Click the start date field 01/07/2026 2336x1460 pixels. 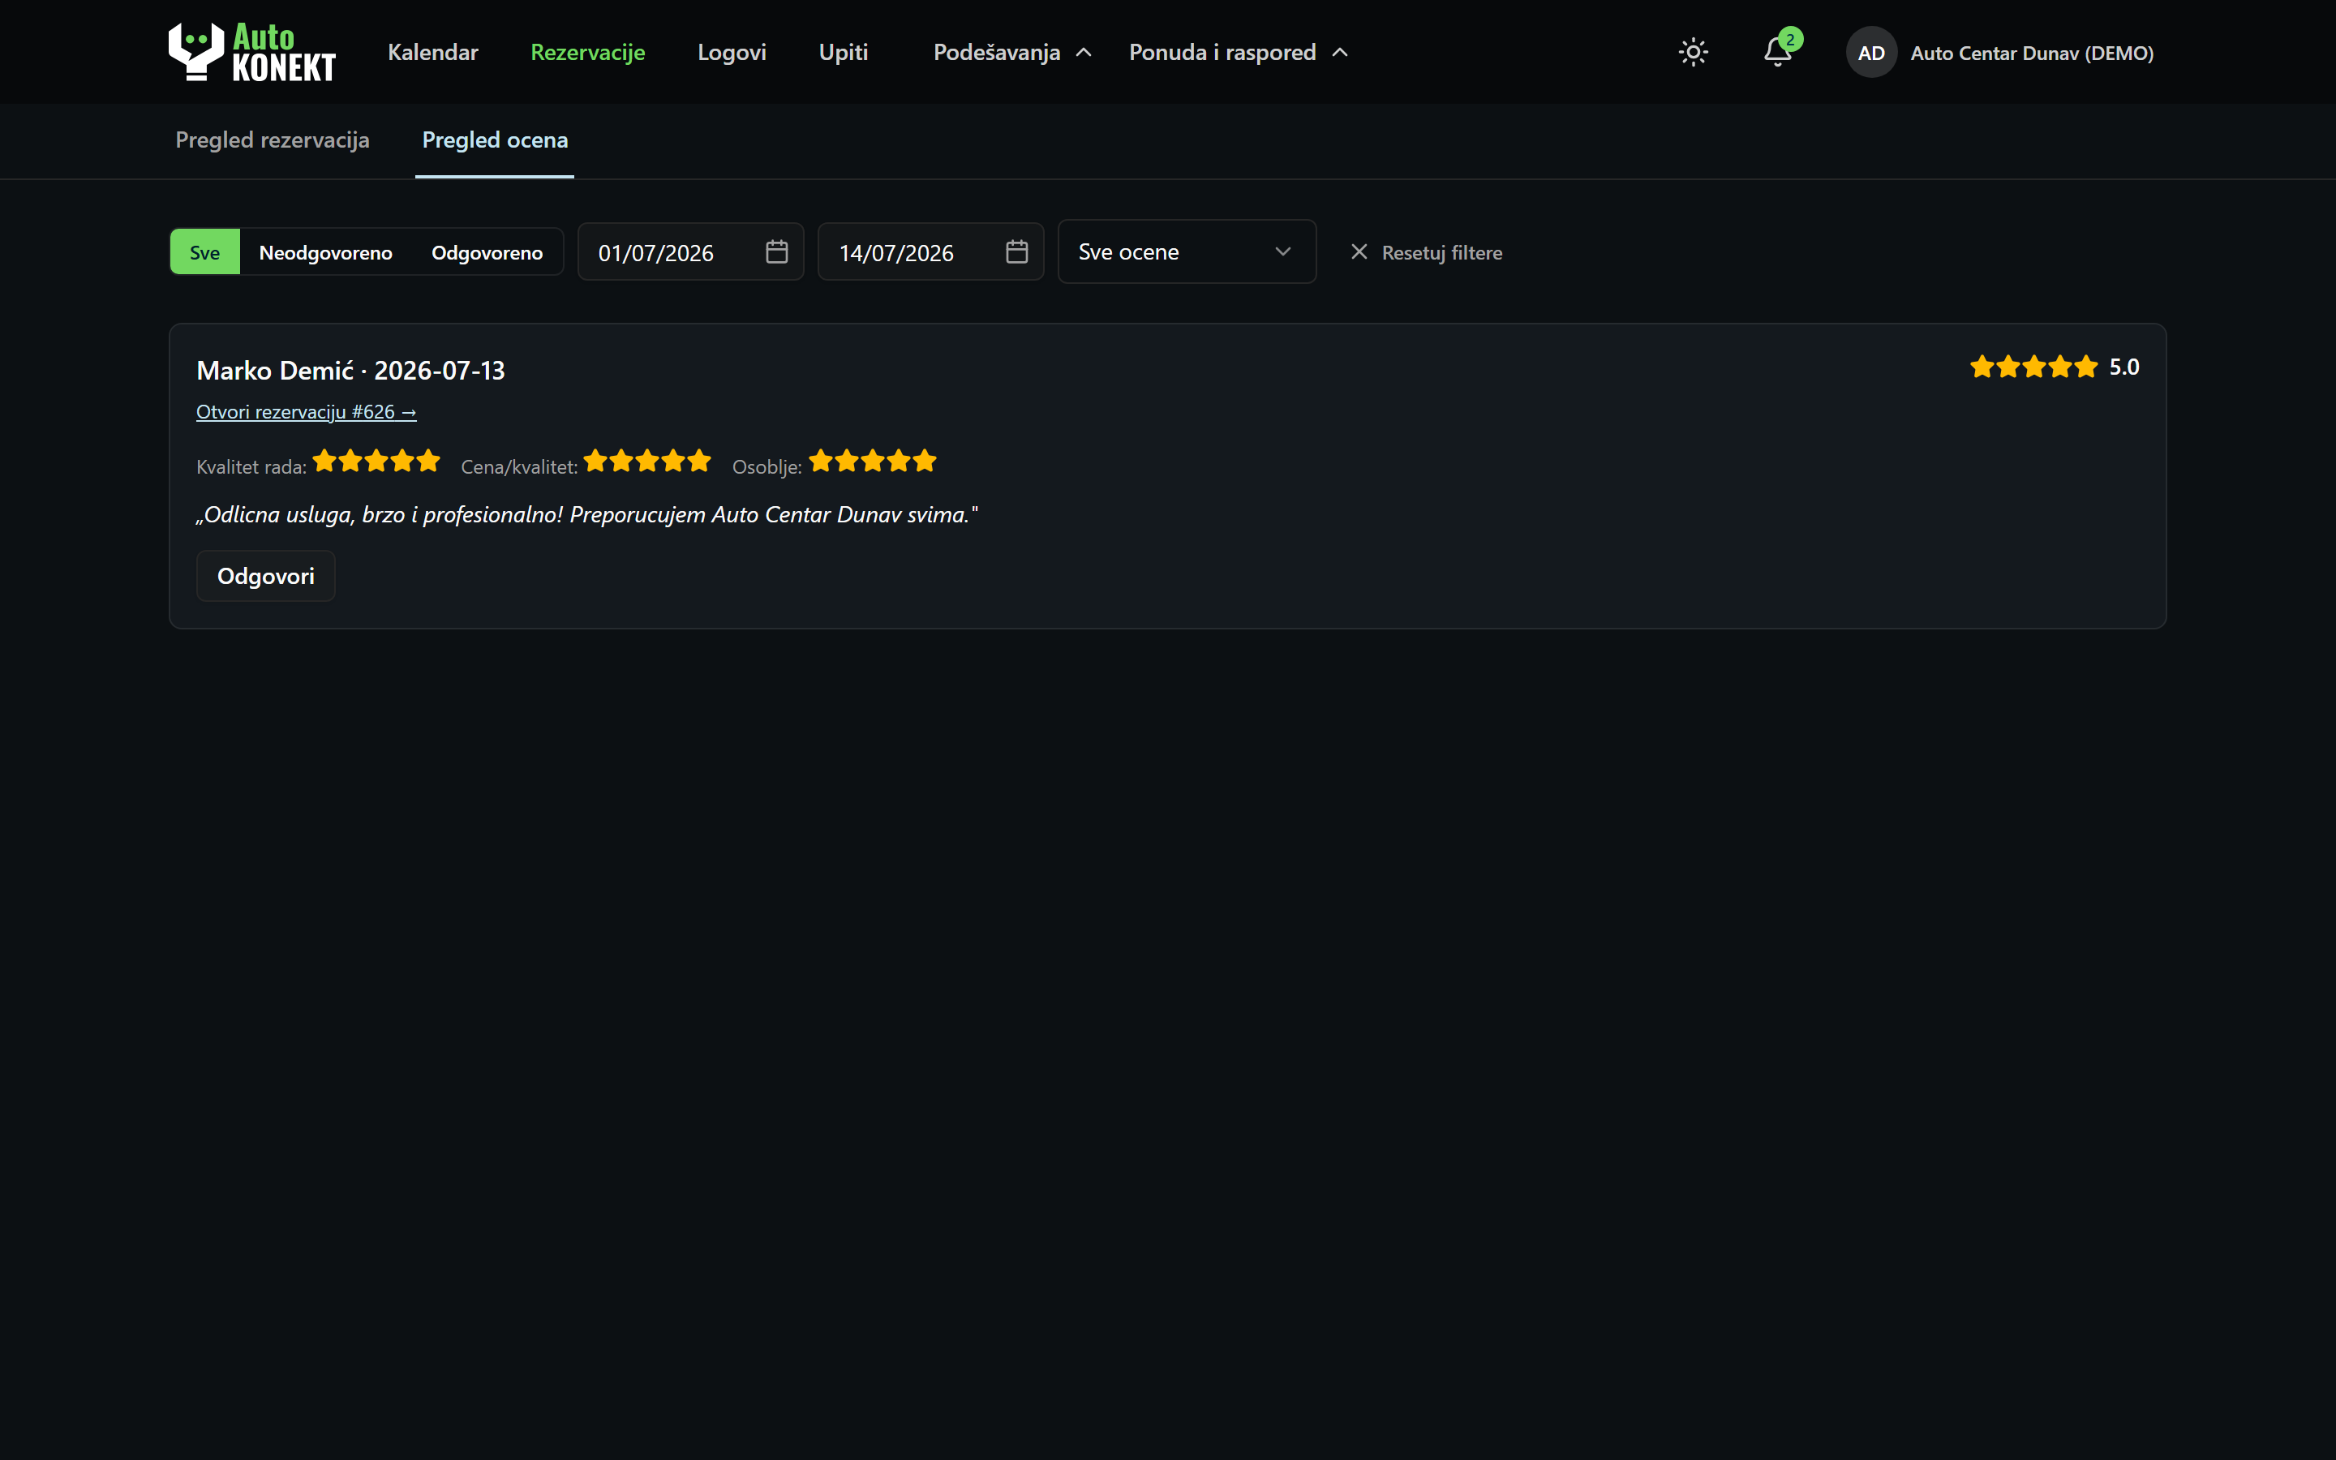pyautogui.click(x=690, y=252)
